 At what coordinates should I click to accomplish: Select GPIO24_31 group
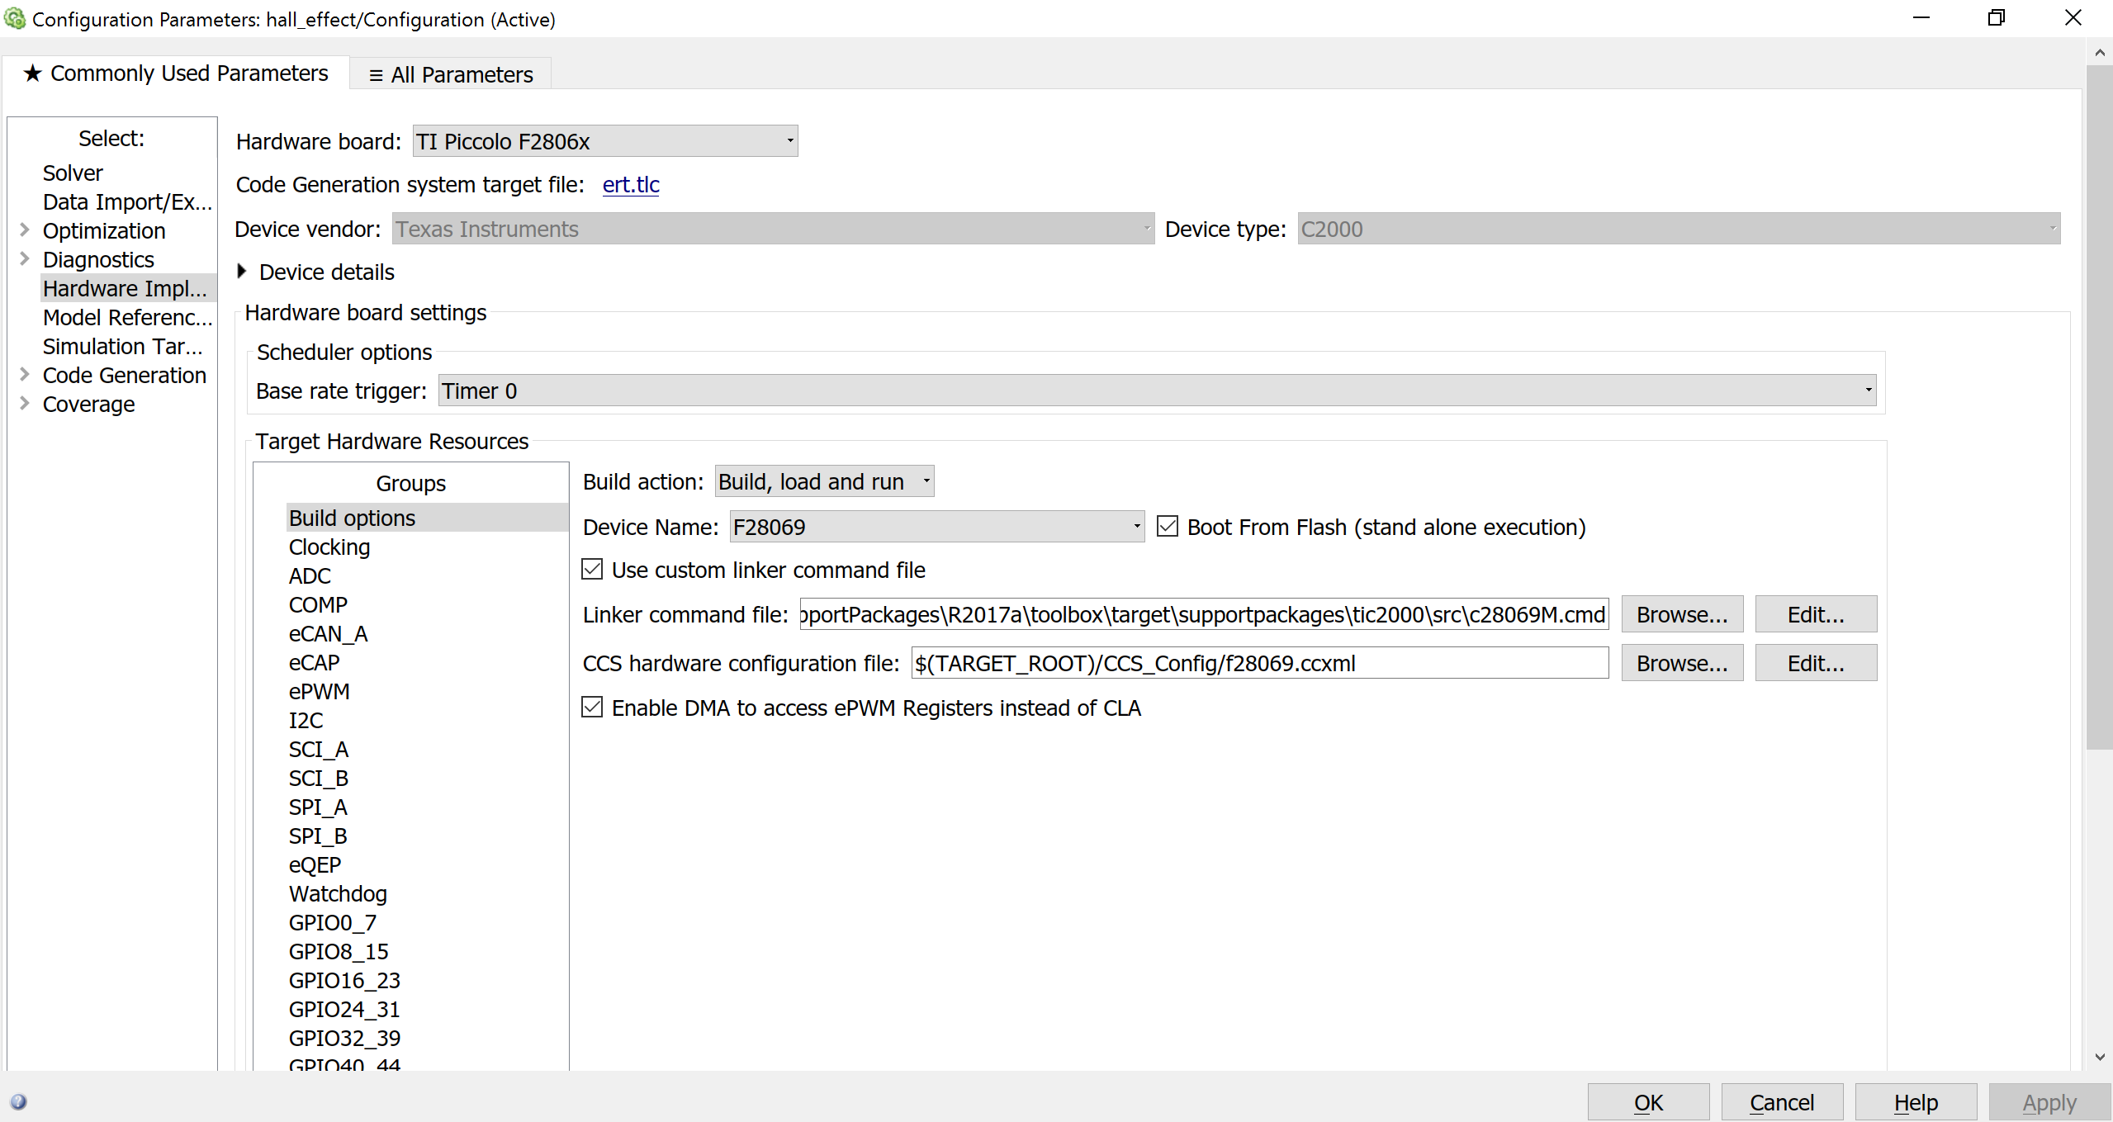coord(344,1009)
